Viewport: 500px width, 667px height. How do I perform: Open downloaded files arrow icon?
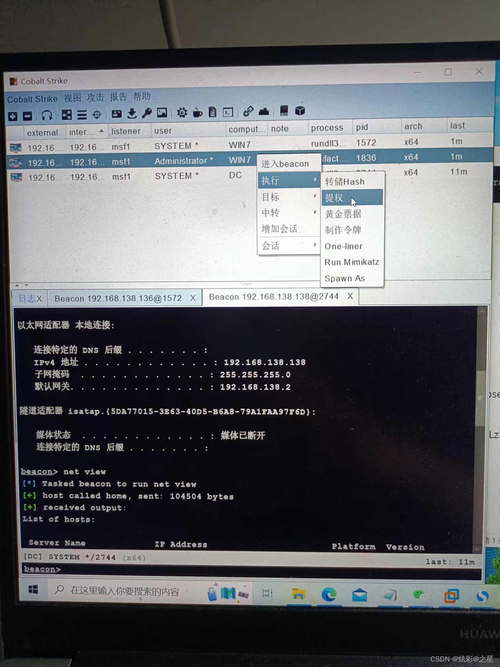(x=132, y=113)
